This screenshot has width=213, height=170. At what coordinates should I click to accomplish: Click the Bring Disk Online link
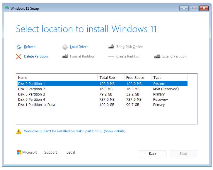point(129,47)
